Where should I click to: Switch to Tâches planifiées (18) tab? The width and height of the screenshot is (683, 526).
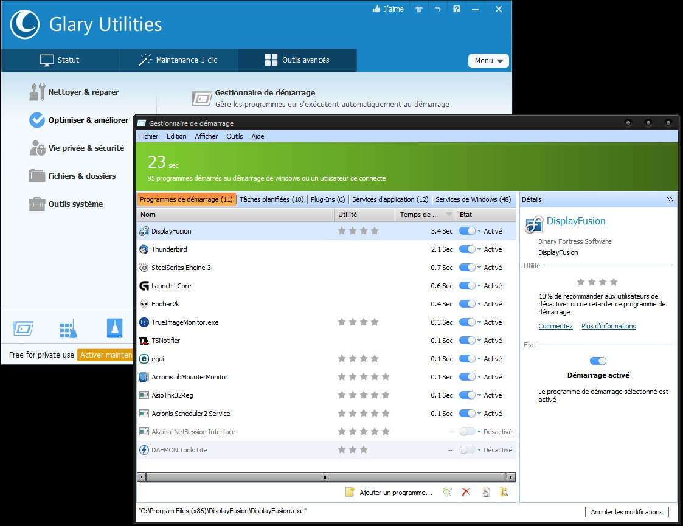(x=271, y=199)
